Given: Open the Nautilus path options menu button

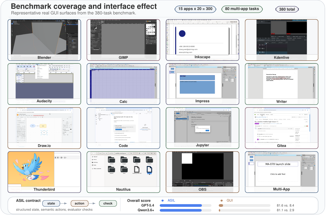Looking at the screenshot, I should coord(128,153).
